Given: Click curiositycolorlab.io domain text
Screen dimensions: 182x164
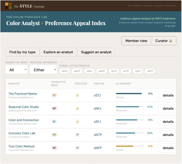Looking at the screenshot, I should [x=19, y=137].
